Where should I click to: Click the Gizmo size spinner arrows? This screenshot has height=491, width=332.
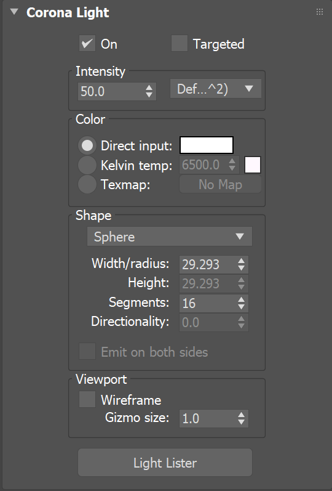click(241, 419)
